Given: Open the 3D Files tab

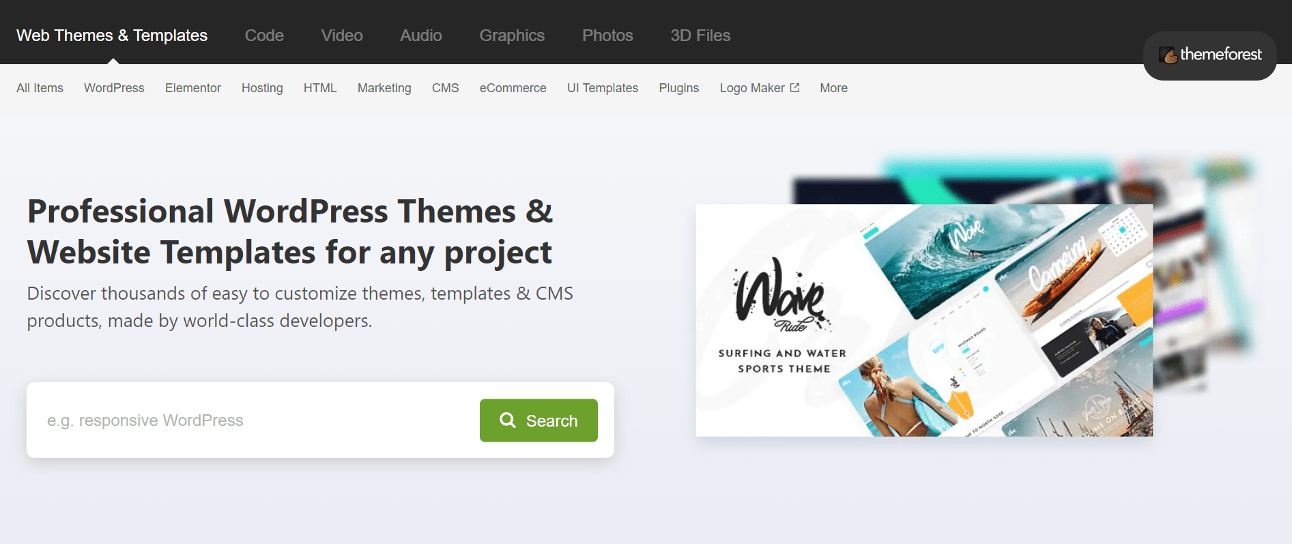Looking at the screenshot, I should coord(700,35).
